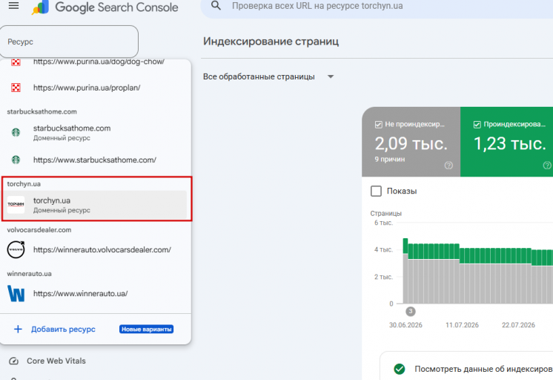553x380 pixels.
Task: Select https://www.starbucksathome.com/ property
Action: pyautogui.click(x=96, y=160)
